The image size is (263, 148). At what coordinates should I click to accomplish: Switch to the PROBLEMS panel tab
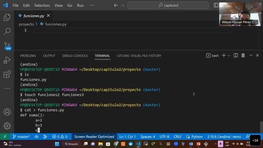click(28, 56)
